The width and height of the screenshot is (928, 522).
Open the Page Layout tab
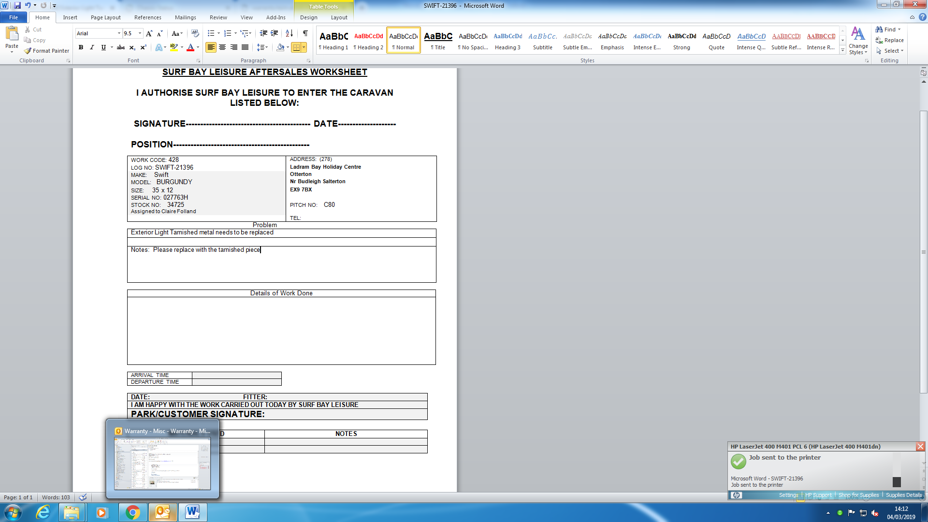tap(105, 17)
